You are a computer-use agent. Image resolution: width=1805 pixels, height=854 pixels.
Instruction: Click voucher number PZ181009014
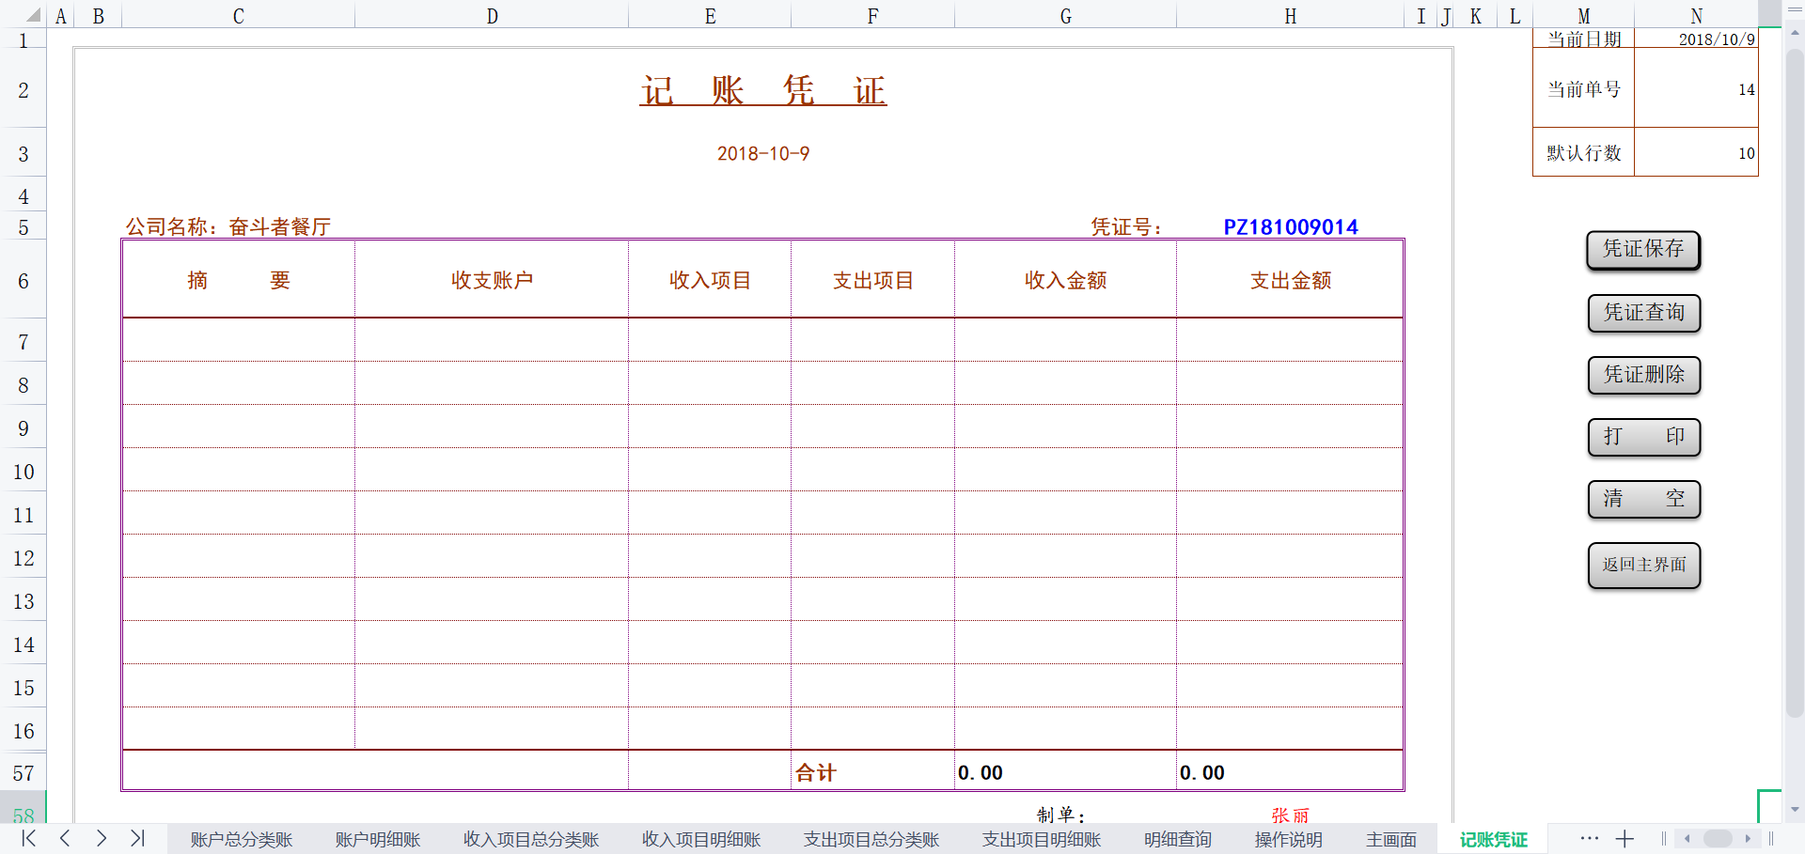[1291, 226]
